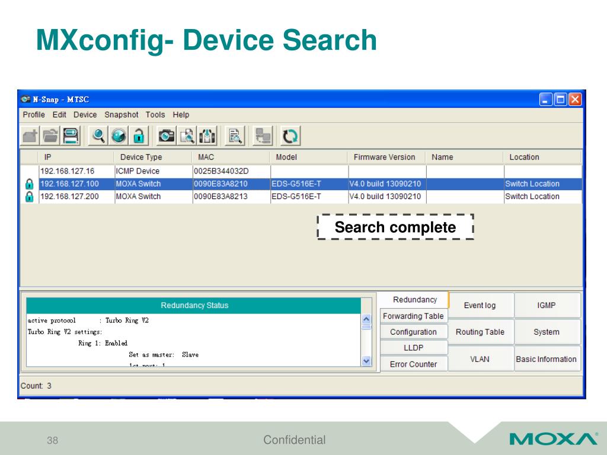Open the Edit menu
Screen dimensions: 607x455
tap(59, 114)
